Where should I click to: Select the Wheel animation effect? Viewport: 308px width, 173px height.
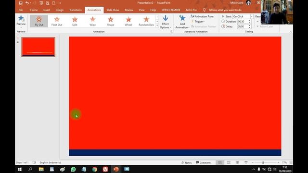pos(128,21)
